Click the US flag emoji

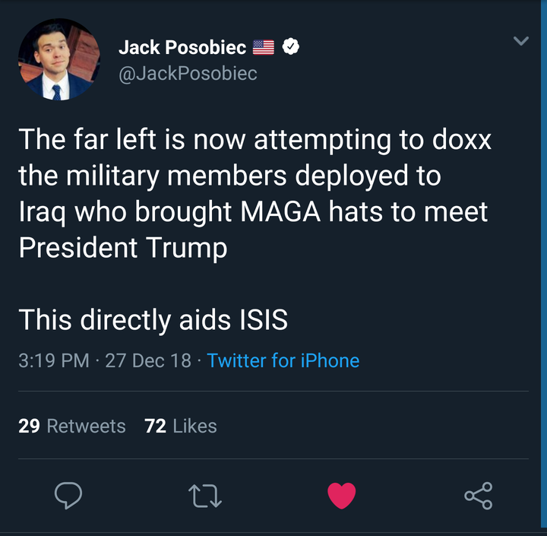point(264,47)
